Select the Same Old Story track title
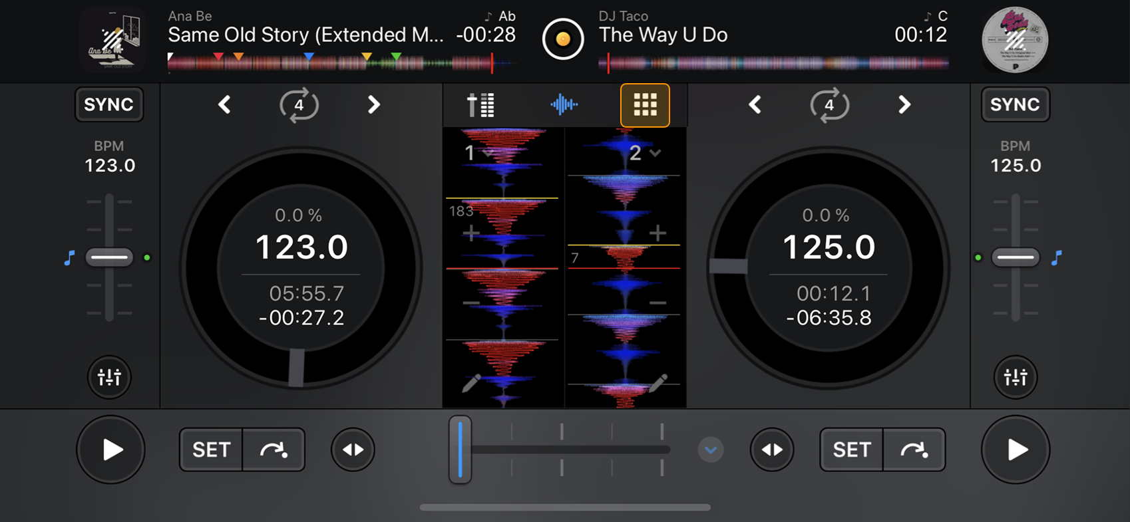The image size is (1130, 522). 305,35
